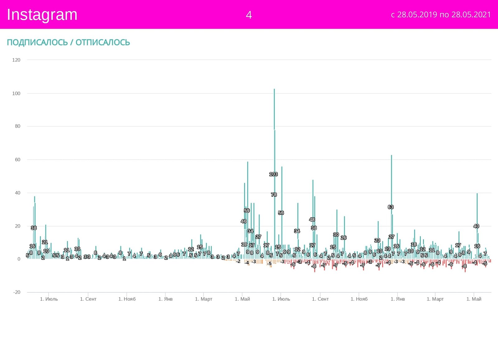The height and width of the screenshot is (352, 498).
Task: Select the data label 56 on the chart
Action: (x=281, y=213)
